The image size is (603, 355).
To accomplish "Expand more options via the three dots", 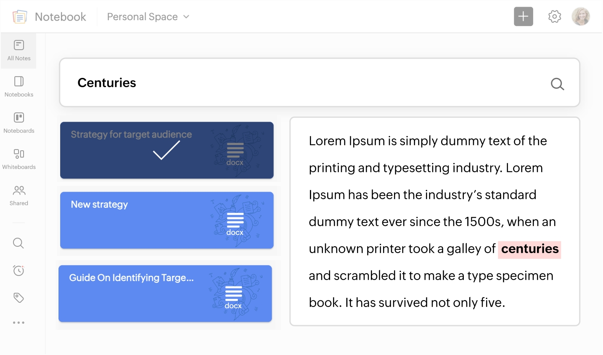I will click(x=19, y=323).
